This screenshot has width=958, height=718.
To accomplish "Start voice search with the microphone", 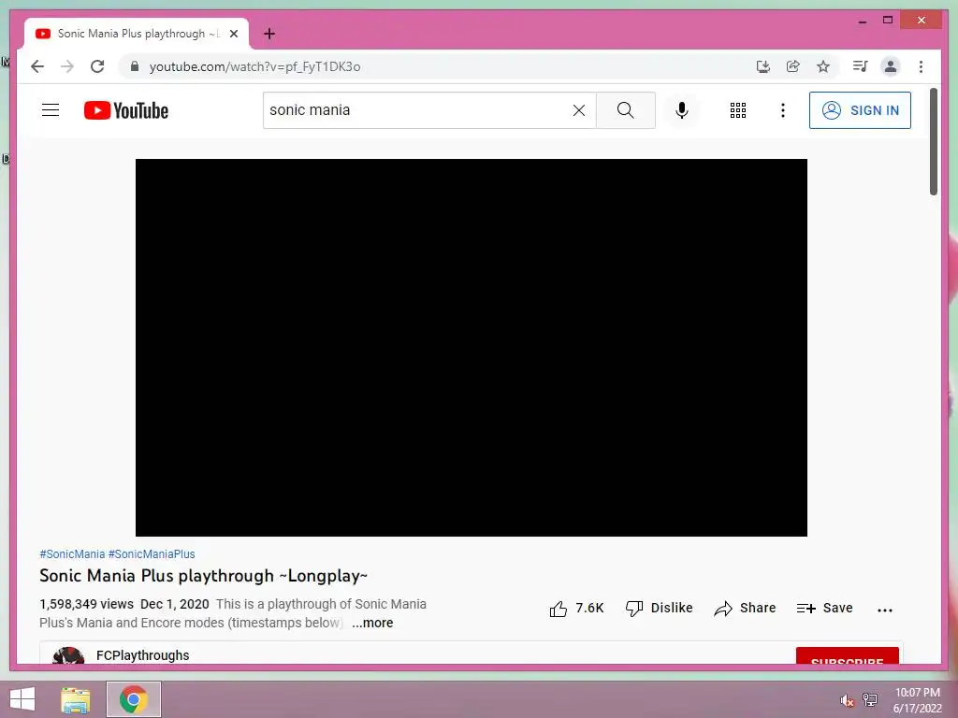I will click(x=682, y=110).
